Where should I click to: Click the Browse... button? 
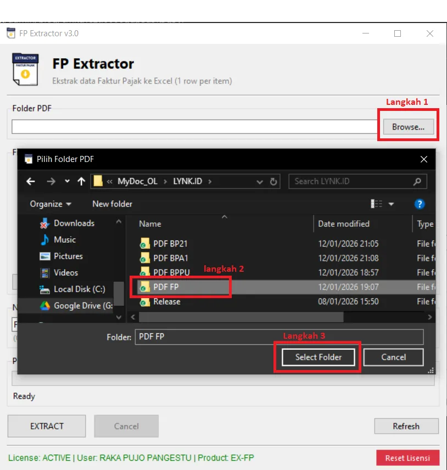(408, 127)
